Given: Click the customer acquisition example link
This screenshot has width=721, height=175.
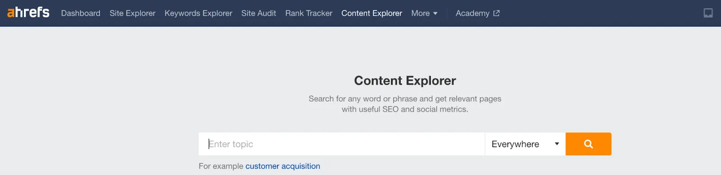Looking at the screenshot, I should pos(283,166).
